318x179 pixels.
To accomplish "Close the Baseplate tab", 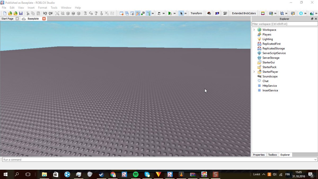I will point(44,19).
